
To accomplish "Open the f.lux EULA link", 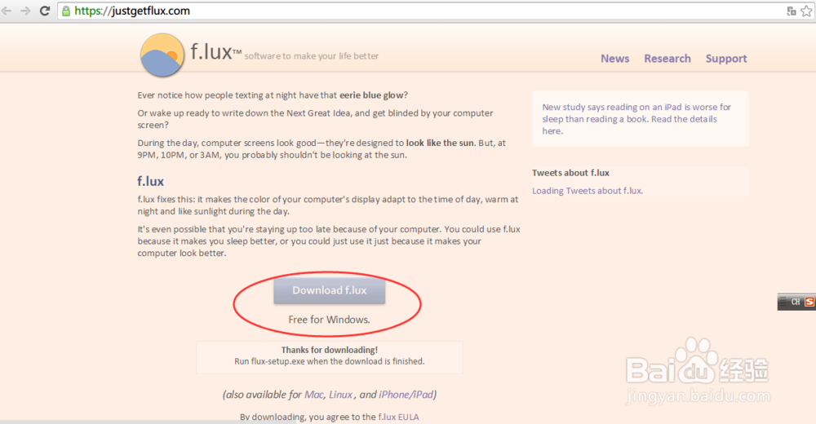I will (x=398, y=417).
